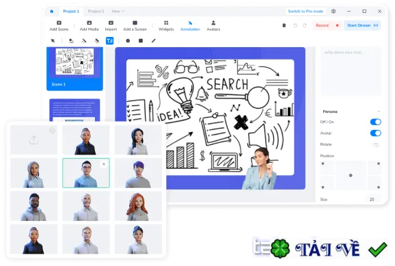Click the Size value field

[x=372, y=200]
